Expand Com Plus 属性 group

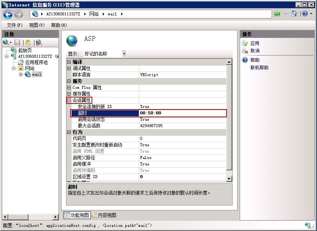pos(69,87)
